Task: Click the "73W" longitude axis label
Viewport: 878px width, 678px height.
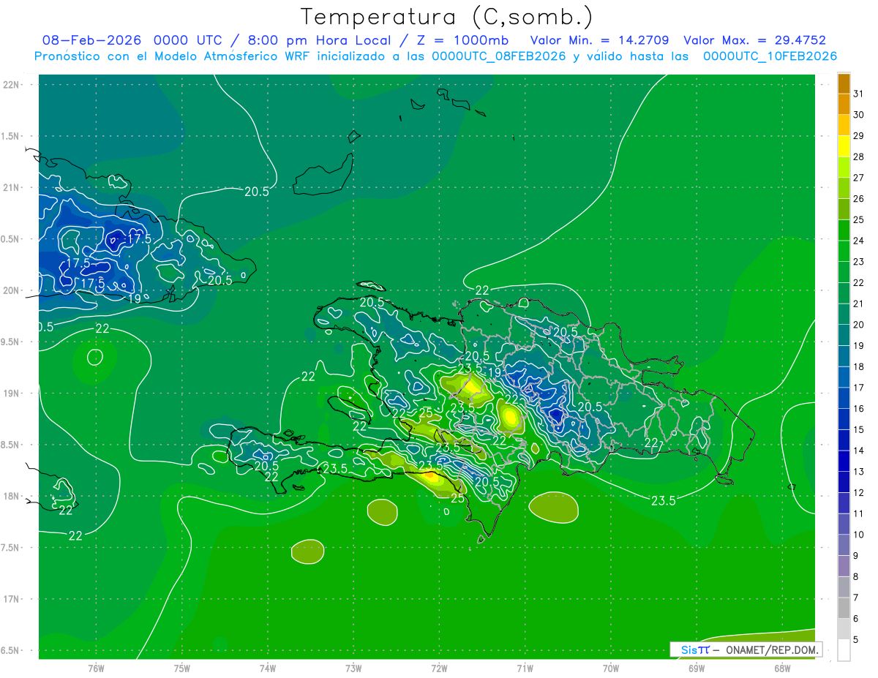Action: [x=353, y=668]
